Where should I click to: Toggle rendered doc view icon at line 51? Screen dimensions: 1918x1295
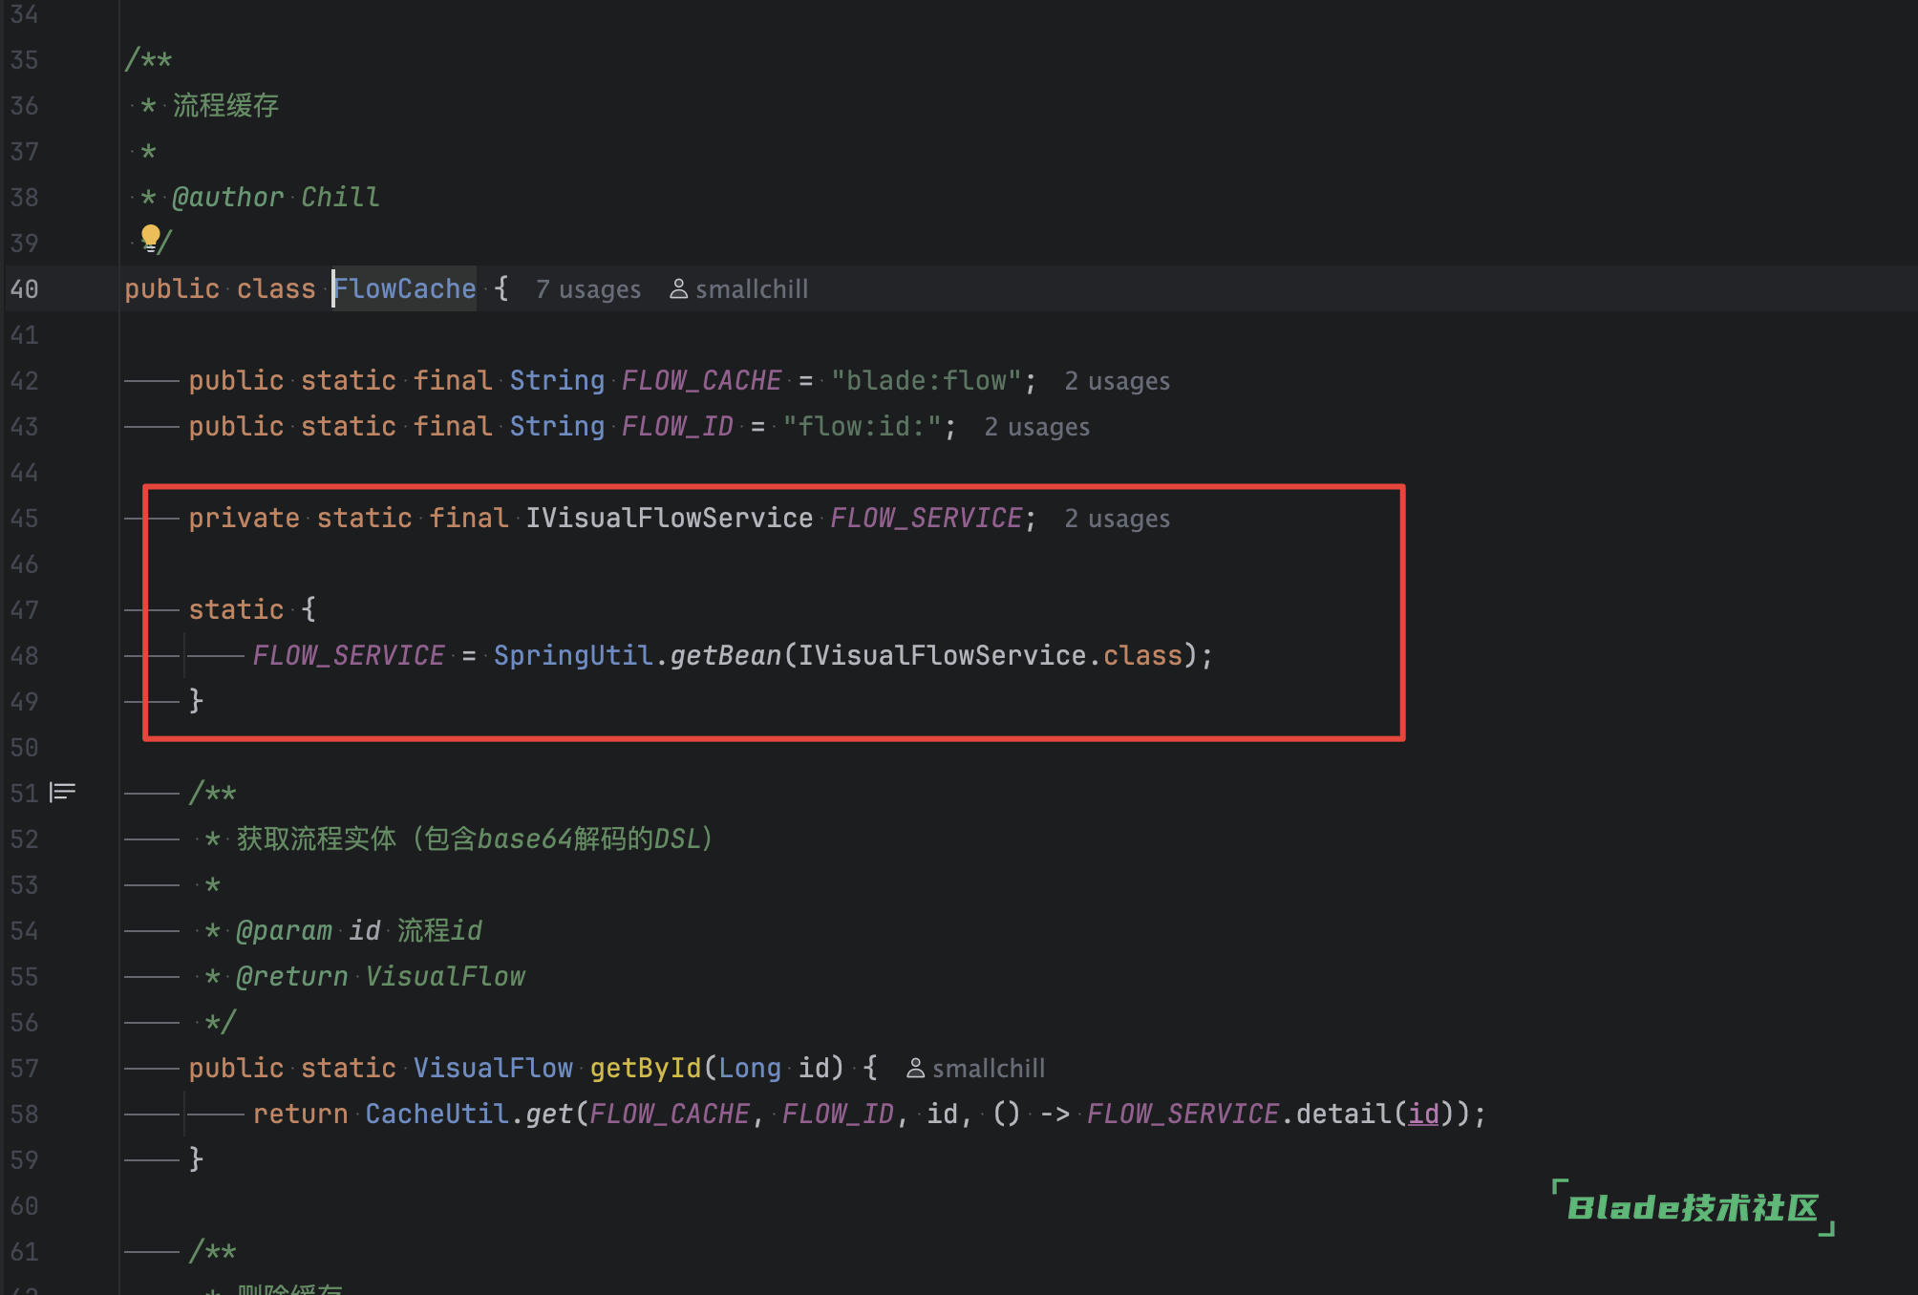coord(63,792)
